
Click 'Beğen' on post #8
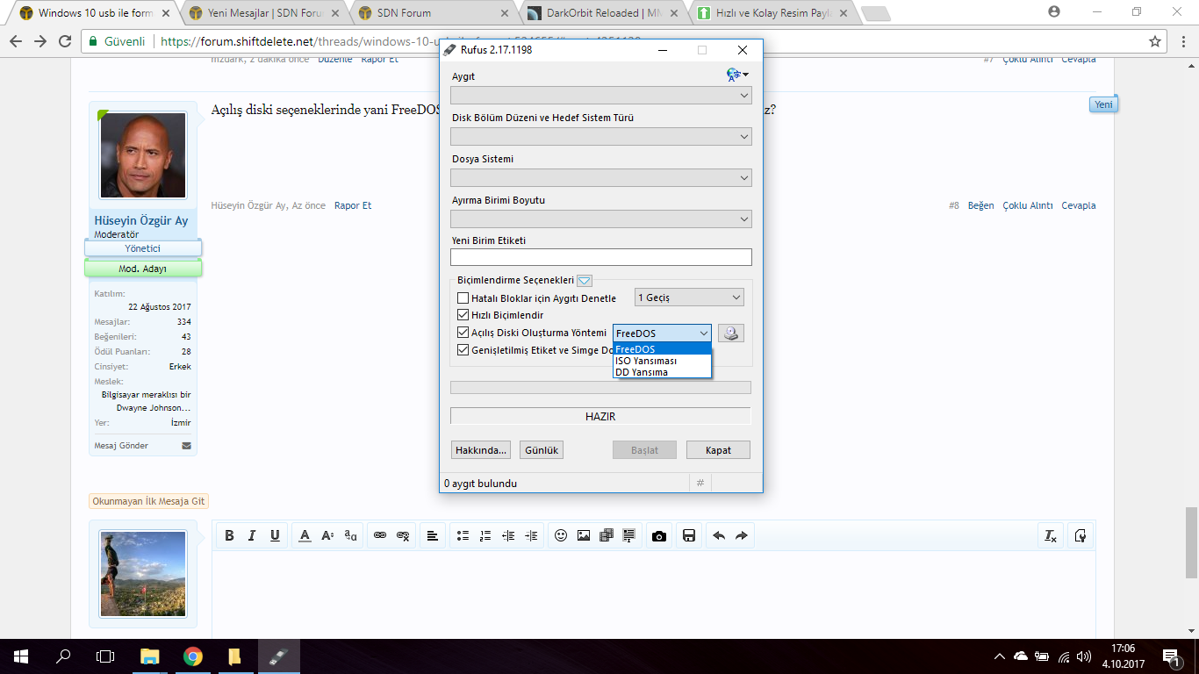980,205
